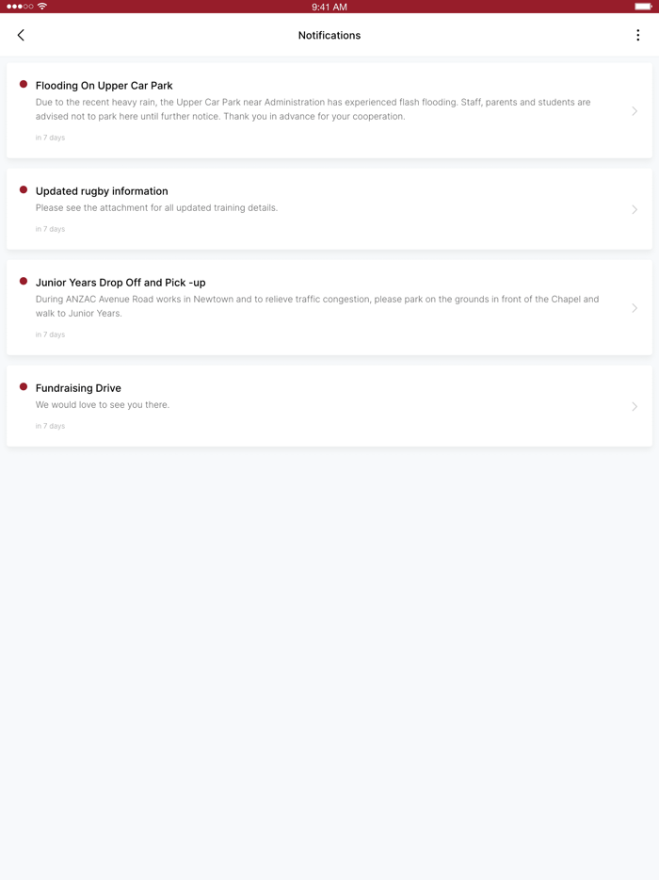Open the Junior Years Drop Off and Pick-up title
Image resolution: width=659 pixels, height=880 pixels.
pos(121,283)
